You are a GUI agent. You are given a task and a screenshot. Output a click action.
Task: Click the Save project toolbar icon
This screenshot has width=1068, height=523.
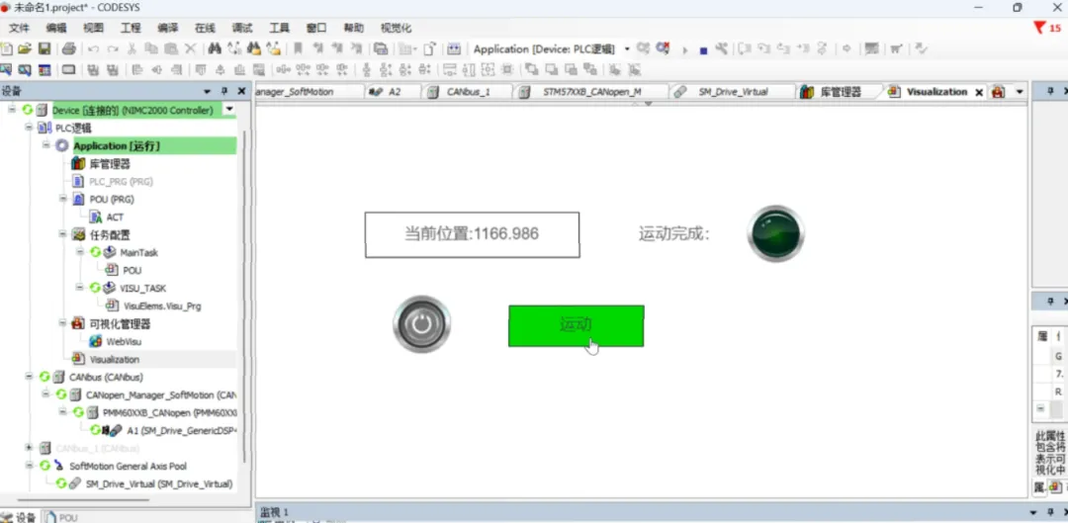pos(44,49)
